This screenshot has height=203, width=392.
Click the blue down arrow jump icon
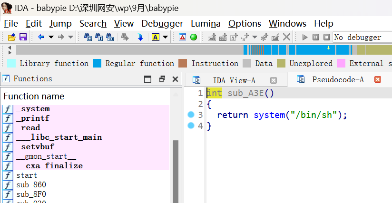[x=140, y=37]
